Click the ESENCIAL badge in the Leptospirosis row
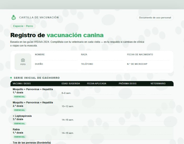This screenshot has height=144, width=184. tap(19, 123)
